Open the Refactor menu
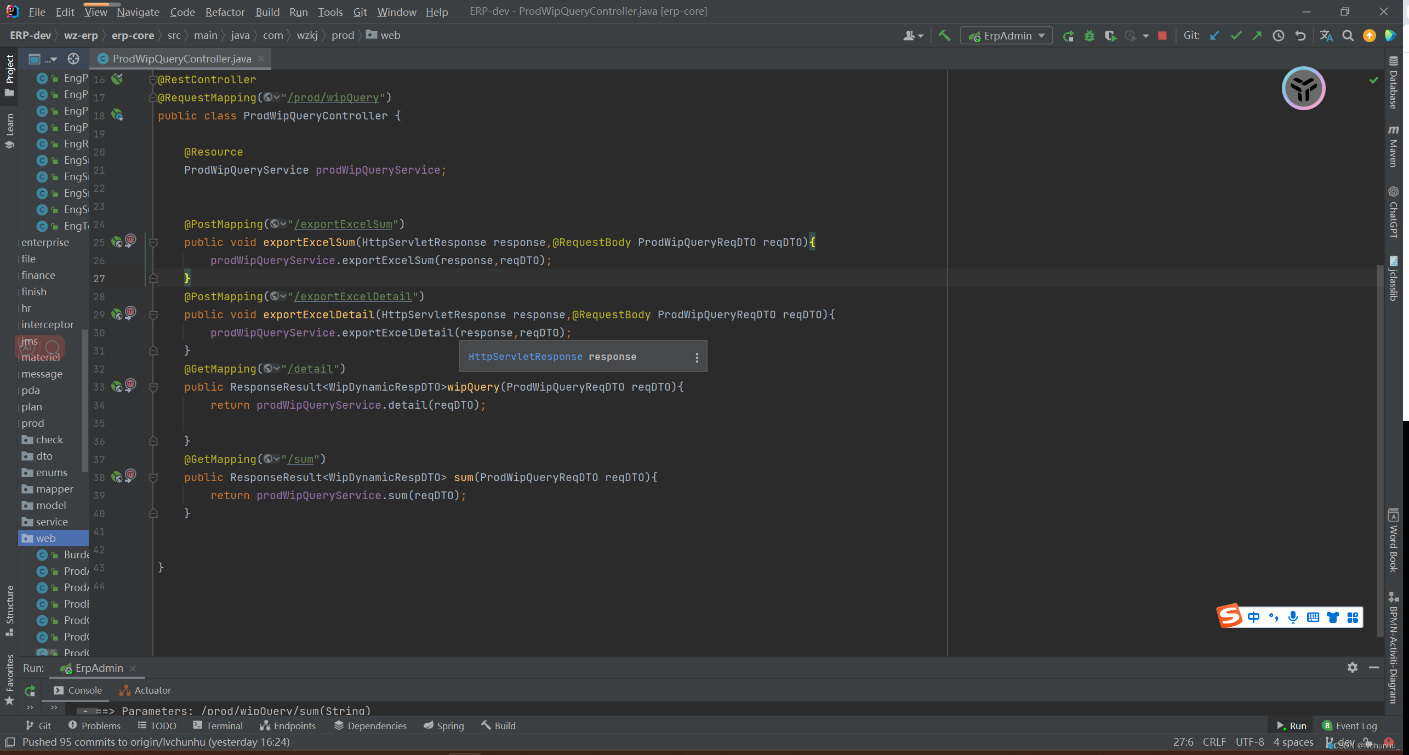 point(225,12)
